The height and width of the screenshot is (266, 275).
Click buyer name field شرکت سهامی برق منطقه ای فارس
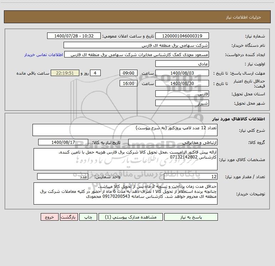click(136, 45)
